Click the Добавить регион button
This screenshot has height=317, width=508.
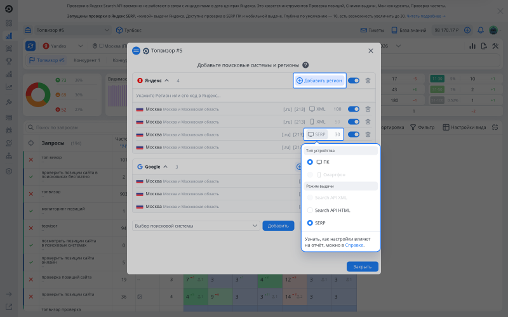point(319,81)
